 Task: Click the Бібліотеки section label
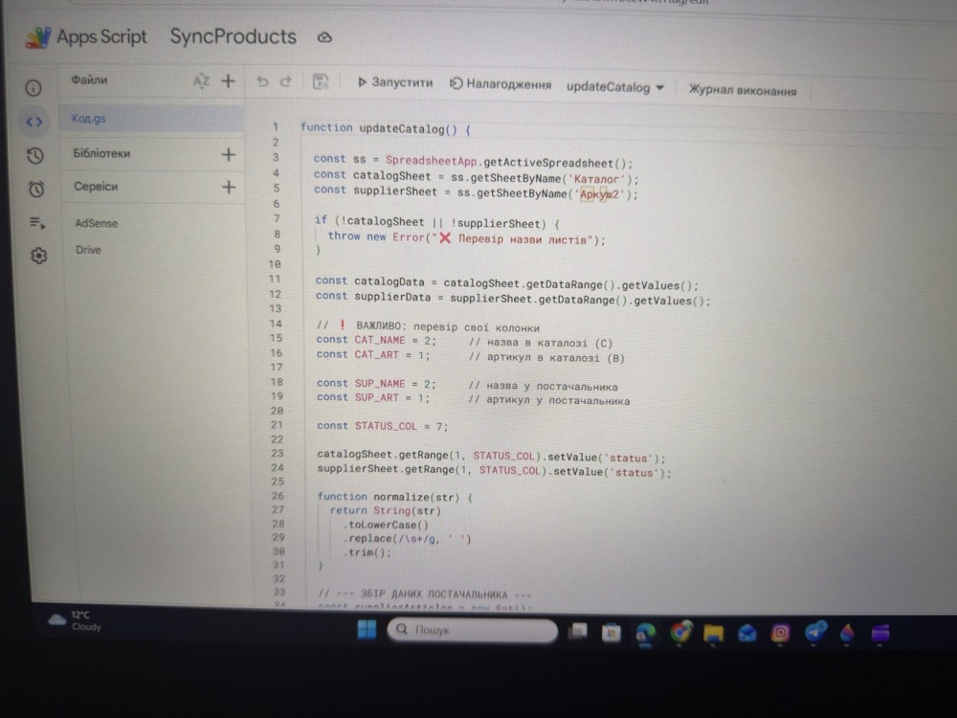pyautogui.click(x=102, y=153)
